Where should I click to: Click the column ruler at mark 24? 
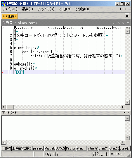[65, 28]
